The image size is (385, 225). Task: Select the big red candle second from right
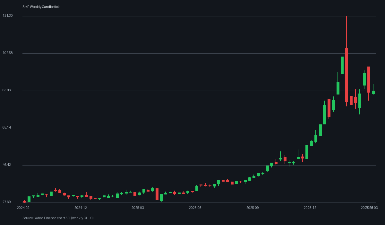pyautogui.click(x=369, y=79)
